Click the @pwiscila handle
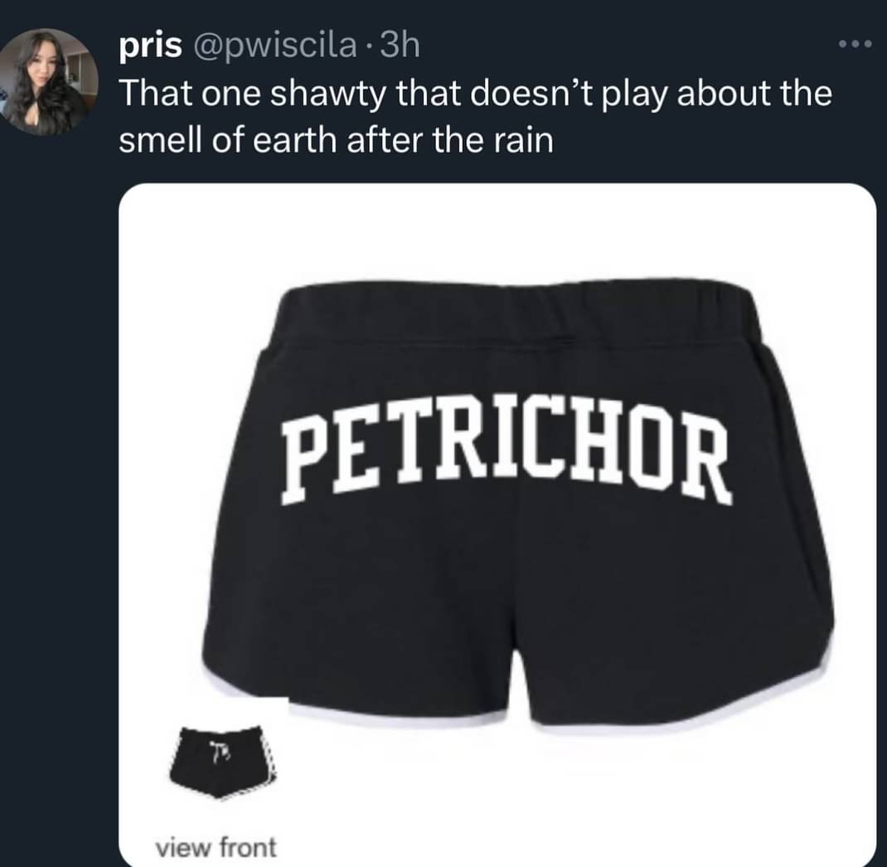The height and width of the screenshot is (867, 887). pos(275,47)
